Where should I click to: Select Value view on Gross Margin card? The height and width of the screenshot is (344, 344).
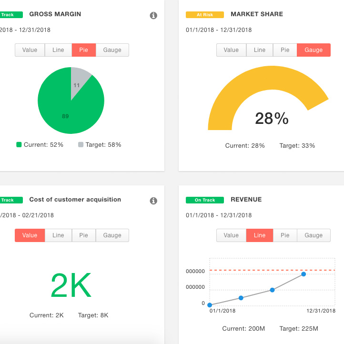coord(30,50)
